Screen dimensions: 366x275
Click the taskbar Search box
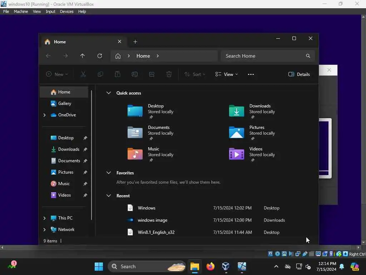[147, 266]
